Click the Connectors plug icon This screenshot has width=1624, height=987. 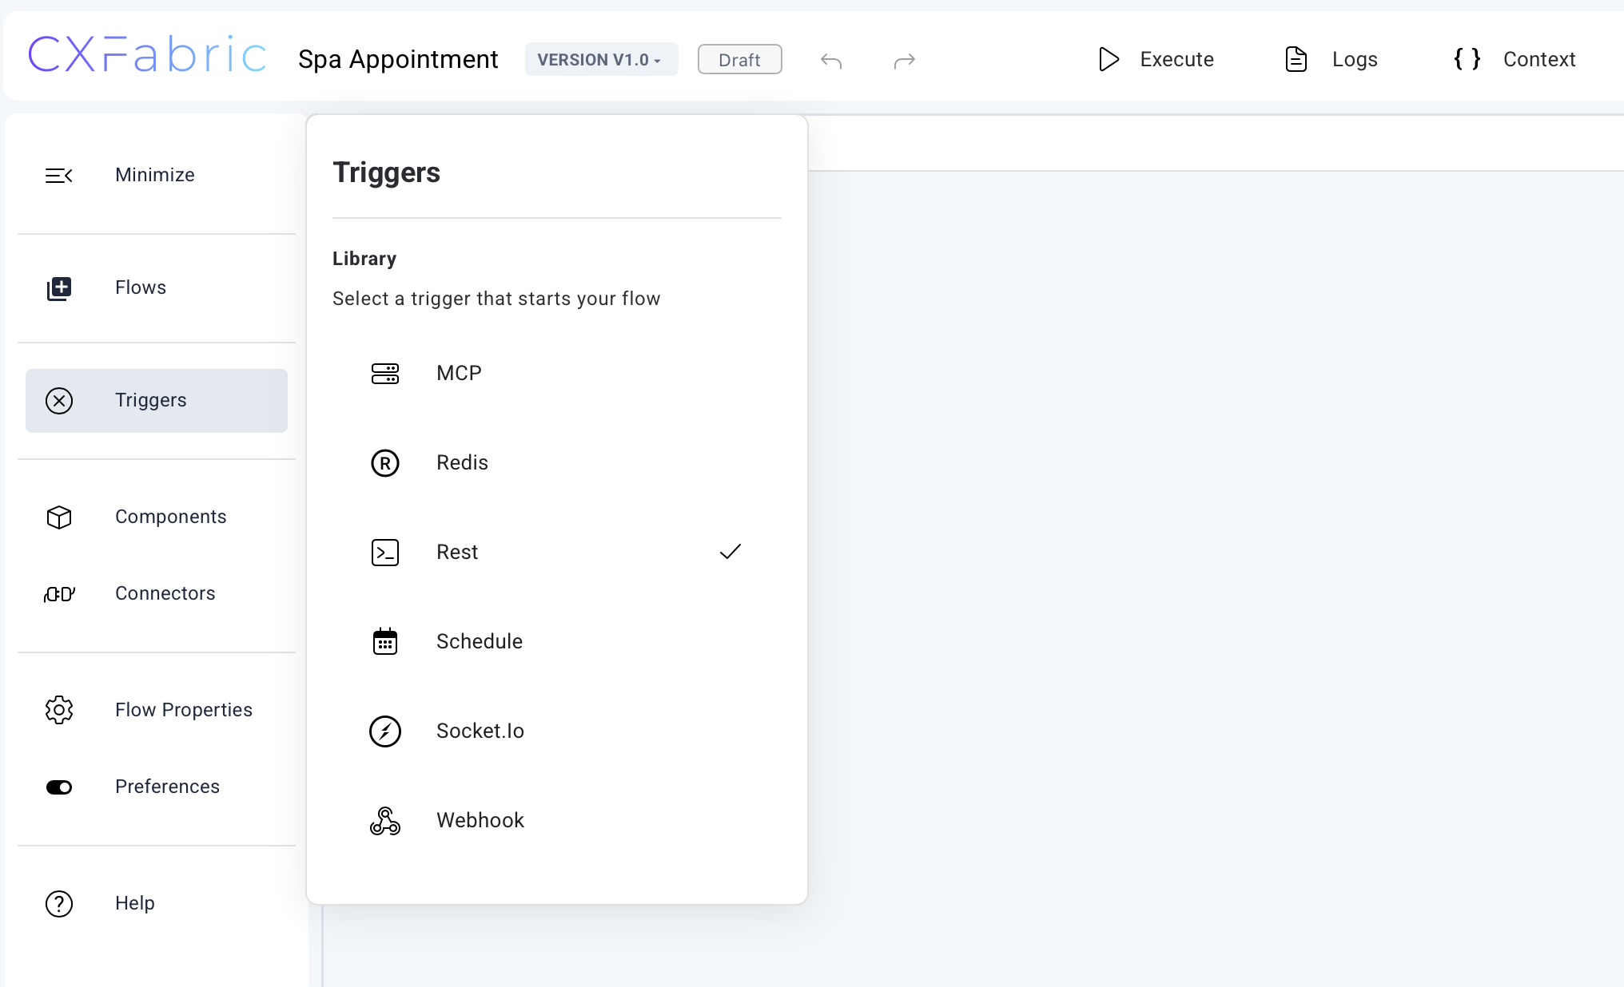tap(59, 594)
